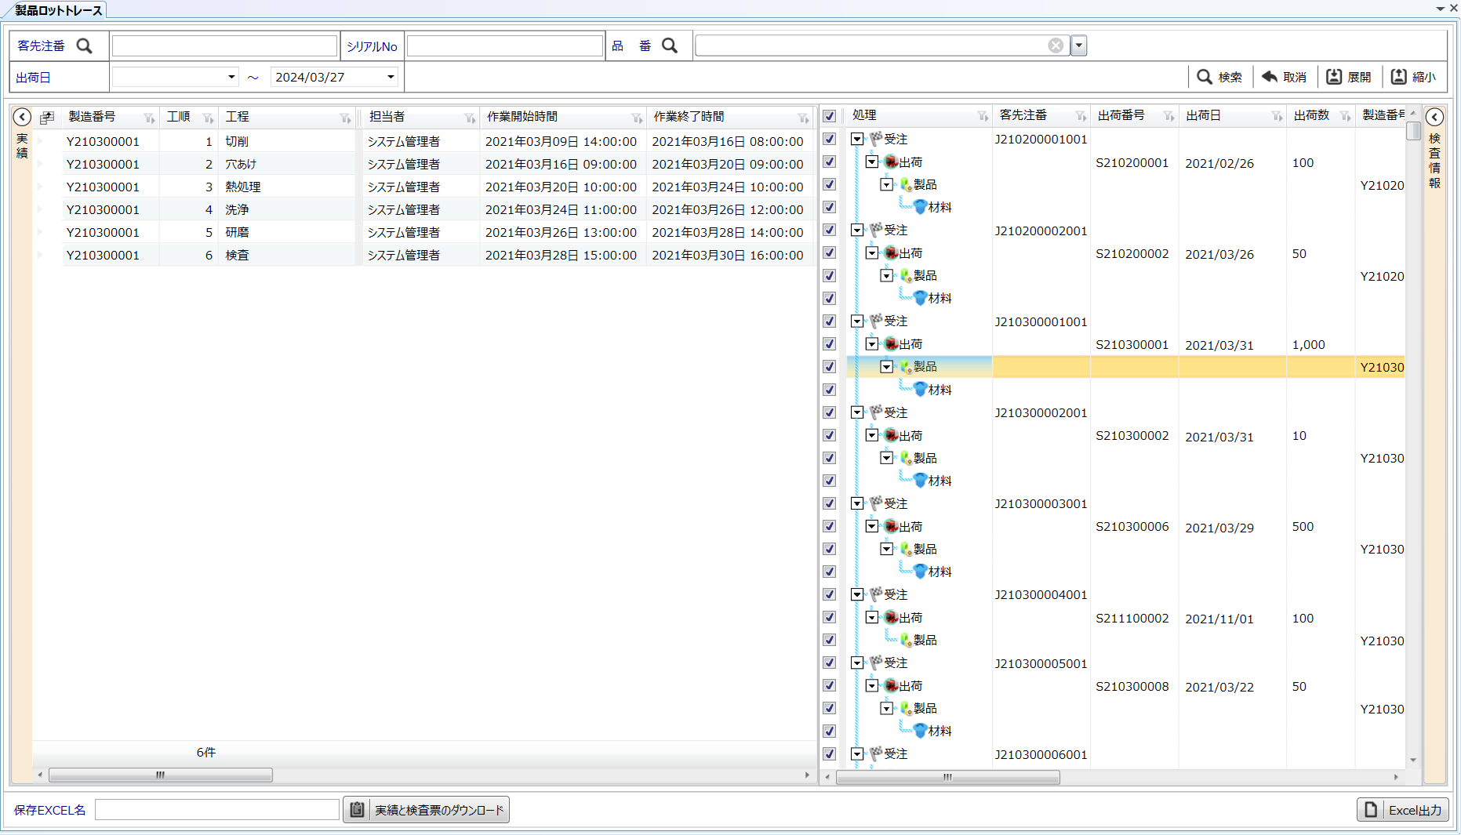Viewport: 1461px width, 835px height.
Task: Click the magnifier icon beside 品番
Action: tap(670, 46)
